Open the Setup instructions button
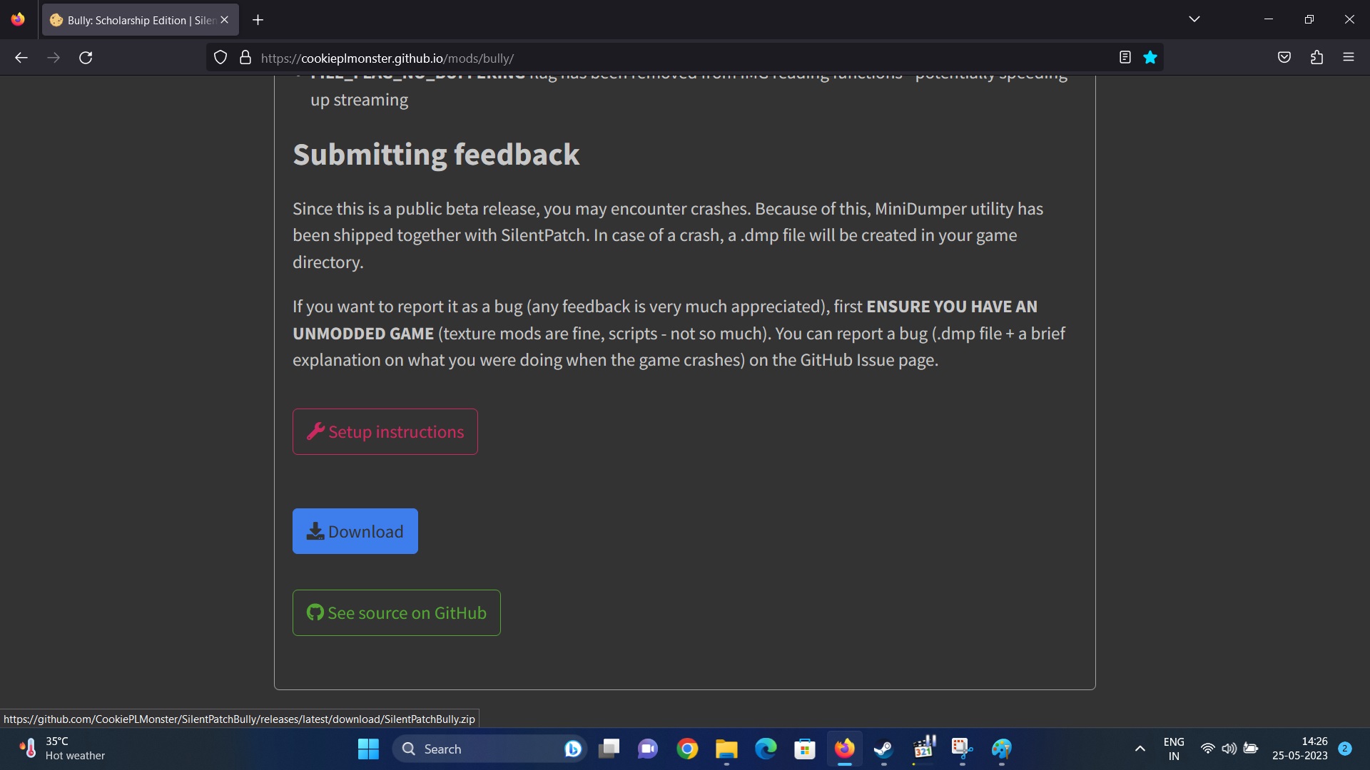Viewport: 1370px width, 770px height. [385, 432]
